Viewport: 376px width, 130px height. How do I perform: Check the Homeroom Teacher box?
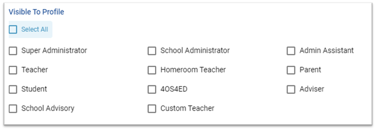click(x=152, y=70)
